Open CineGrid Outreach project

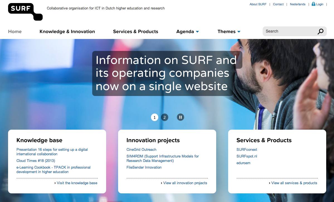(142, 150)
